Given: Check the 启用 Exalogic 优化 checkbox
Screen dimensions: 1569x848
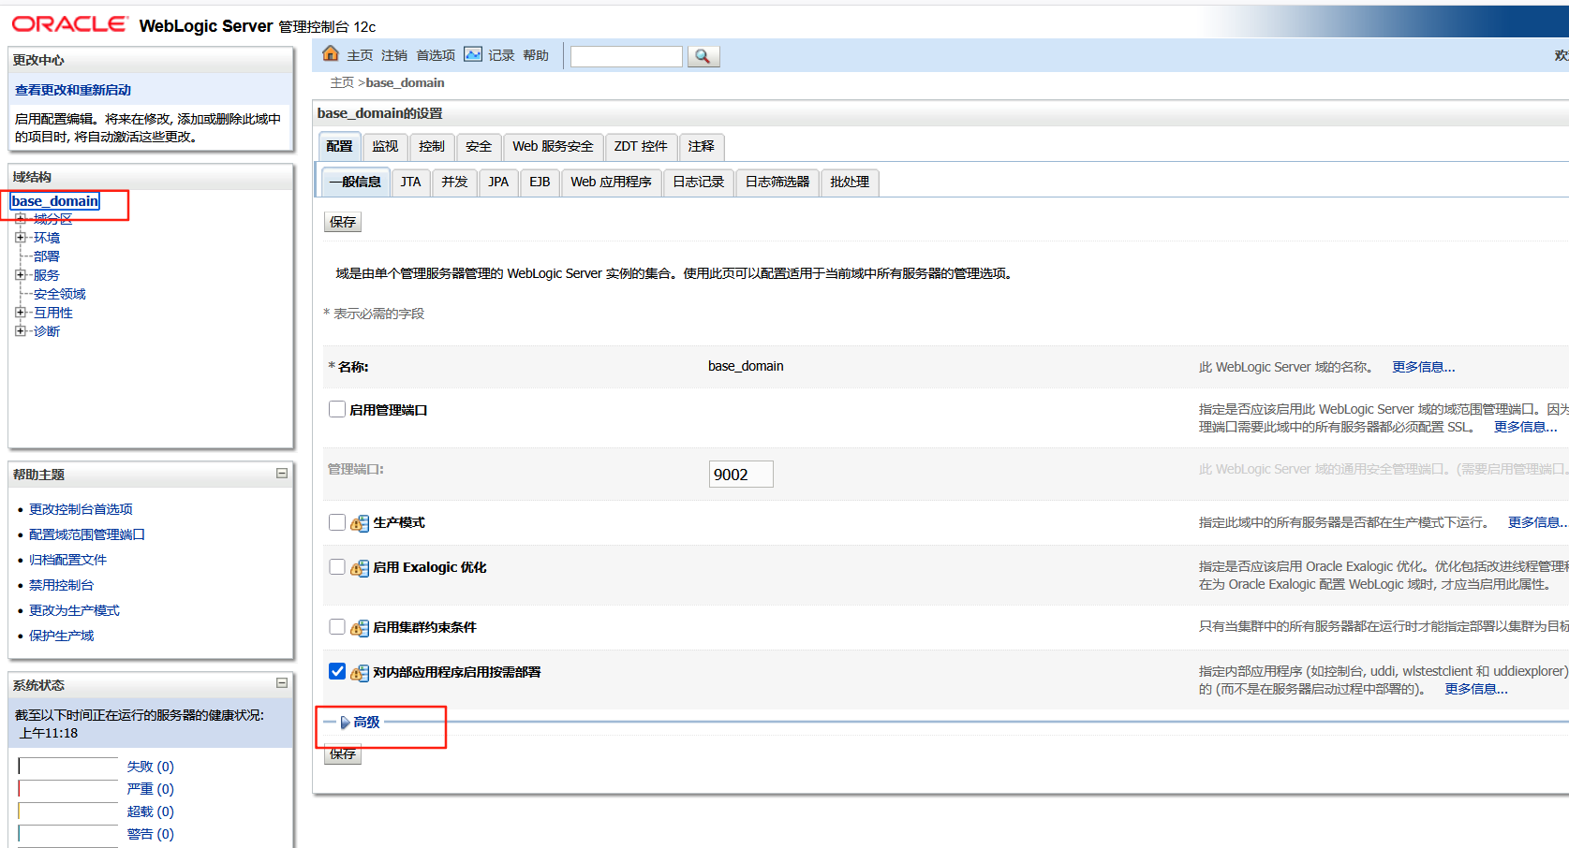Looking at the screenshot, I should pyautogui.click(x=337, y=567).
